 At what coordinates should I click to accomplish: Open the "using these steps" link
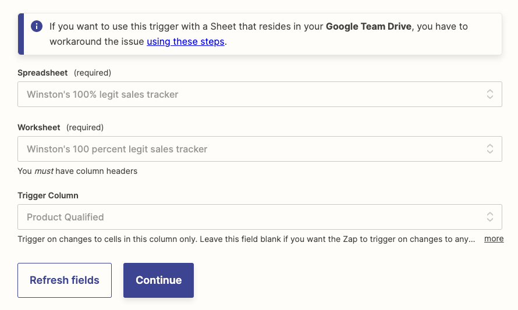(185, 42)
